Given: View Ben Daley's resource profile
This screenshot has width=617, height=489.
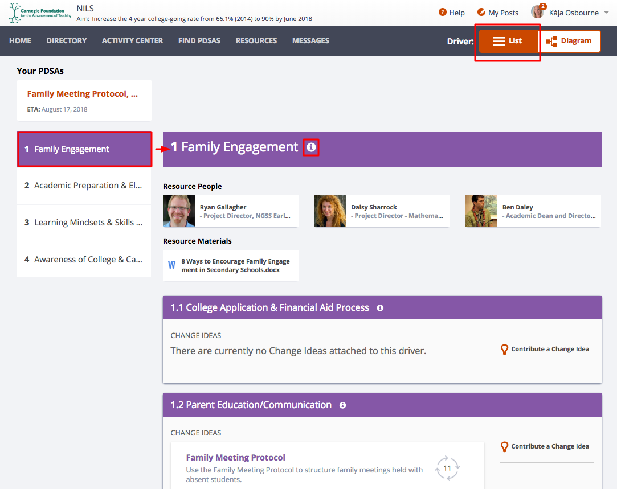Looking at the screenshot, I should [x=533, y=211].
